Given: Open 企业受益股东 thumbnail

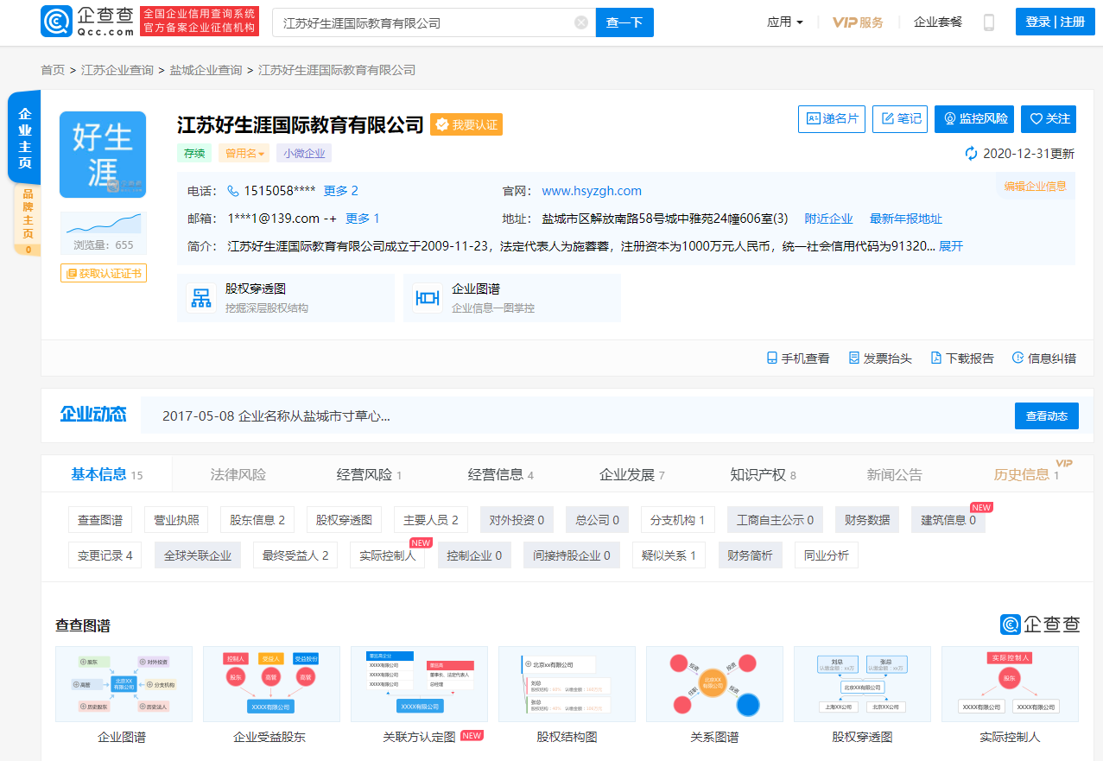Looking at the screenshot, I should pyautogui.click(x=271, y=684).
